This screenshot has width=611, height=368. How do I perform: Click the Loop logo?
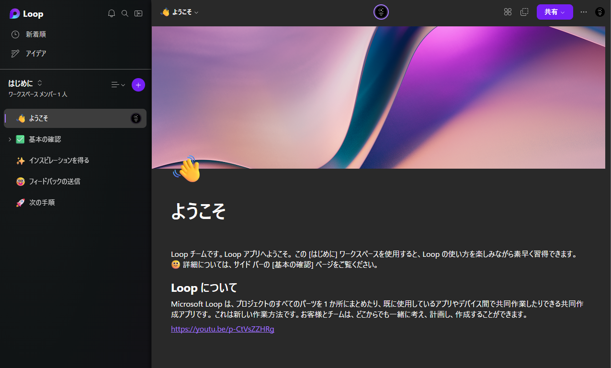[26, 14]
